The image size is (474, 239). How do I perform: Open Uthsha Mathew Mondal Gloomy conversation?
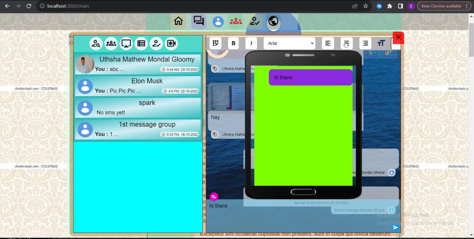click(138, 64)
